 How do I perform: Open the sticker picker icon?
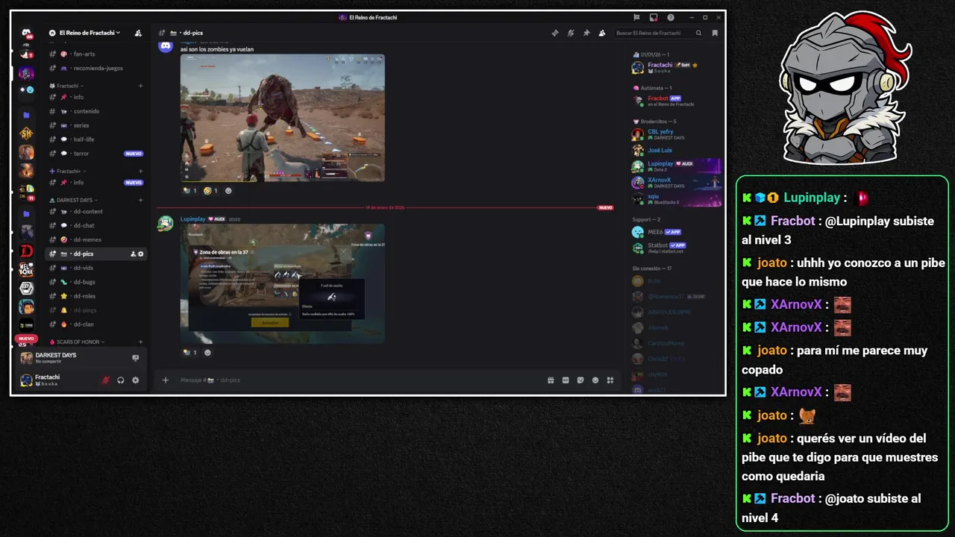[x=580, y=380]
